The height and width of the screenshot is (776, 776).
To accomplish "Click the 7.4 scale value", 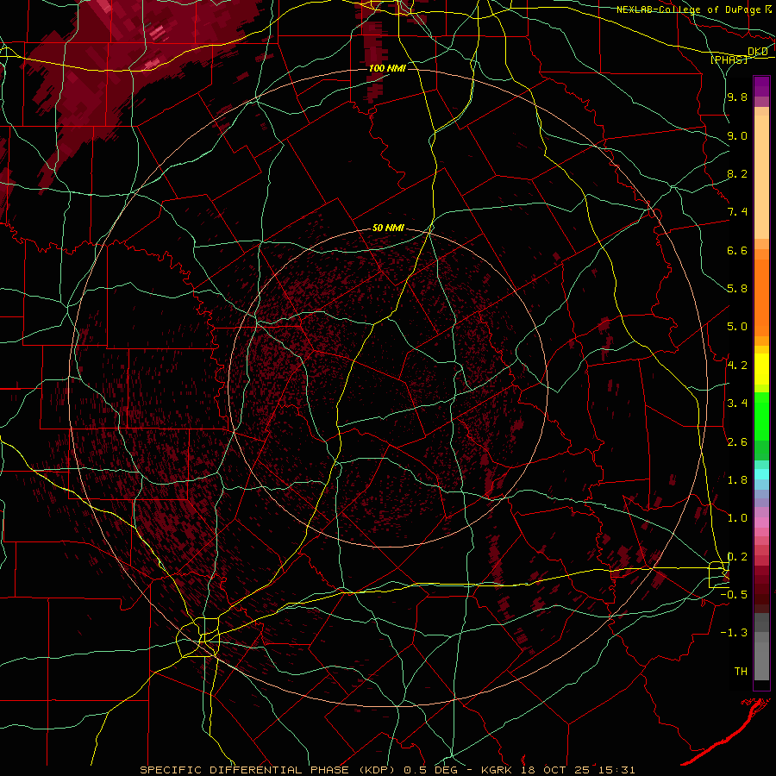I will click(x=737, y=212).
